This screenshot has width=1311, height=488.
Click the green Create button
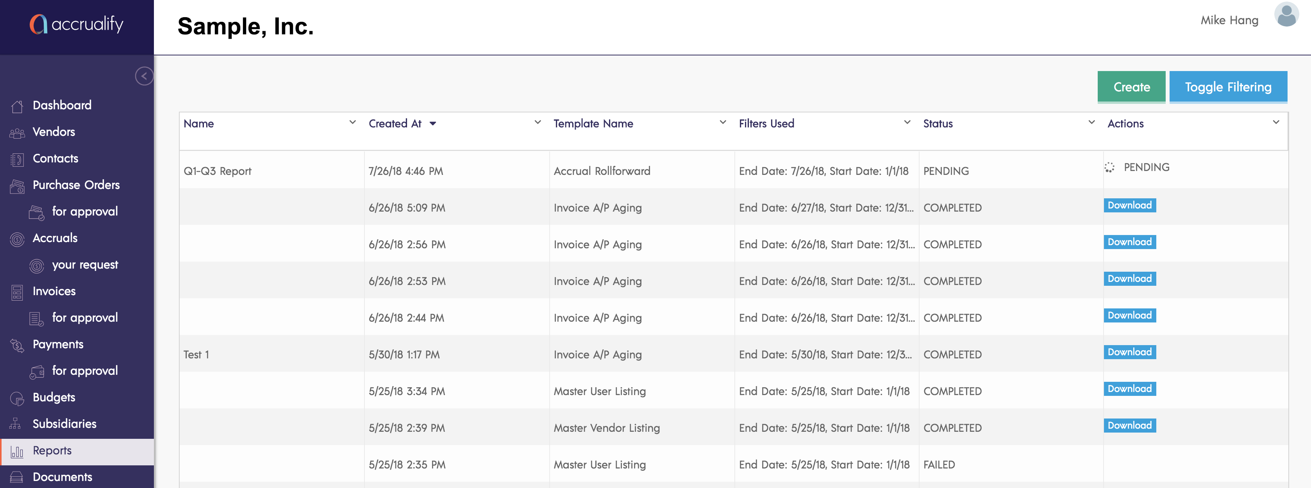click(x=1131, y=87)
